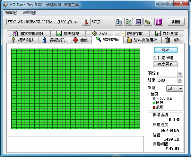Click the 離開 exit button
Viewport: 191px width, 157px height.
tap(176, 22)
